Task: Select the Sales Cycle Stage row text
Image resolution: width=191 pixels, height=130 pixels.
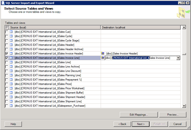Action: coord(47,41)
